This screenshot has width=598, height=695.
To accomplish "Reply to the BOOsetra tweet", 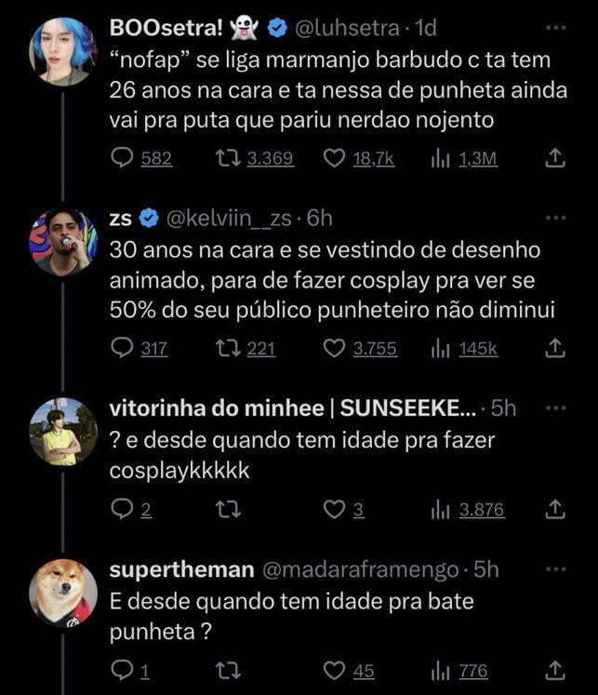I will 124,159.
